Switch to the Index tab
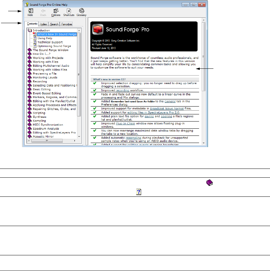The height and width of the screenshot is (271, 270). click(x=44, y=24)
